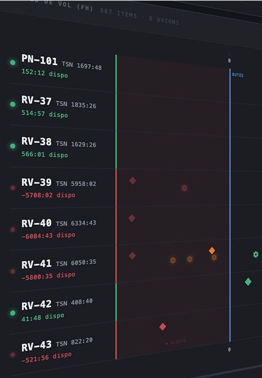Select the RV-43 aircraft label
Viewport: 262px width, 378px height.
click(x=36, y=346)
